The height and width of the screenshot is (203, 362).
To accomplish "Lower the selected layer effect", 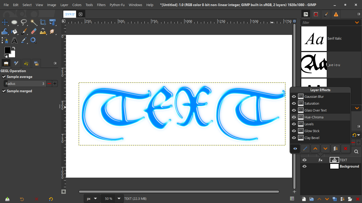I will tap(325, 149).
